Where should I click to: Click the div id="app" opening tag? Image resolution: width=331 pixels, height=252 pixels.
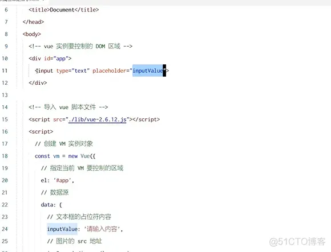coord(50,58)
